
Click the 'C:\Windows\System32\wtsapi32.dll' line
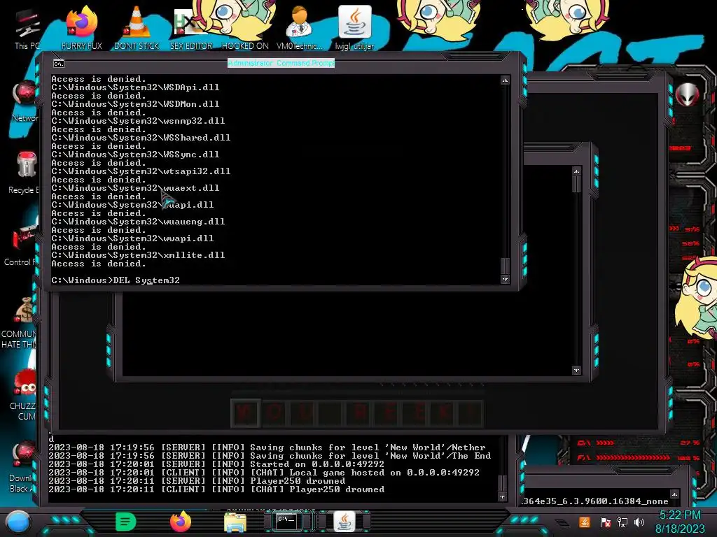[x=141, y=171]
